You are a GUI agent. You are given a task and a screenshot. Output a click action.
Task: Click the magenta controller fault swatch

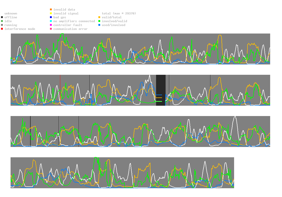click(51, 25)
